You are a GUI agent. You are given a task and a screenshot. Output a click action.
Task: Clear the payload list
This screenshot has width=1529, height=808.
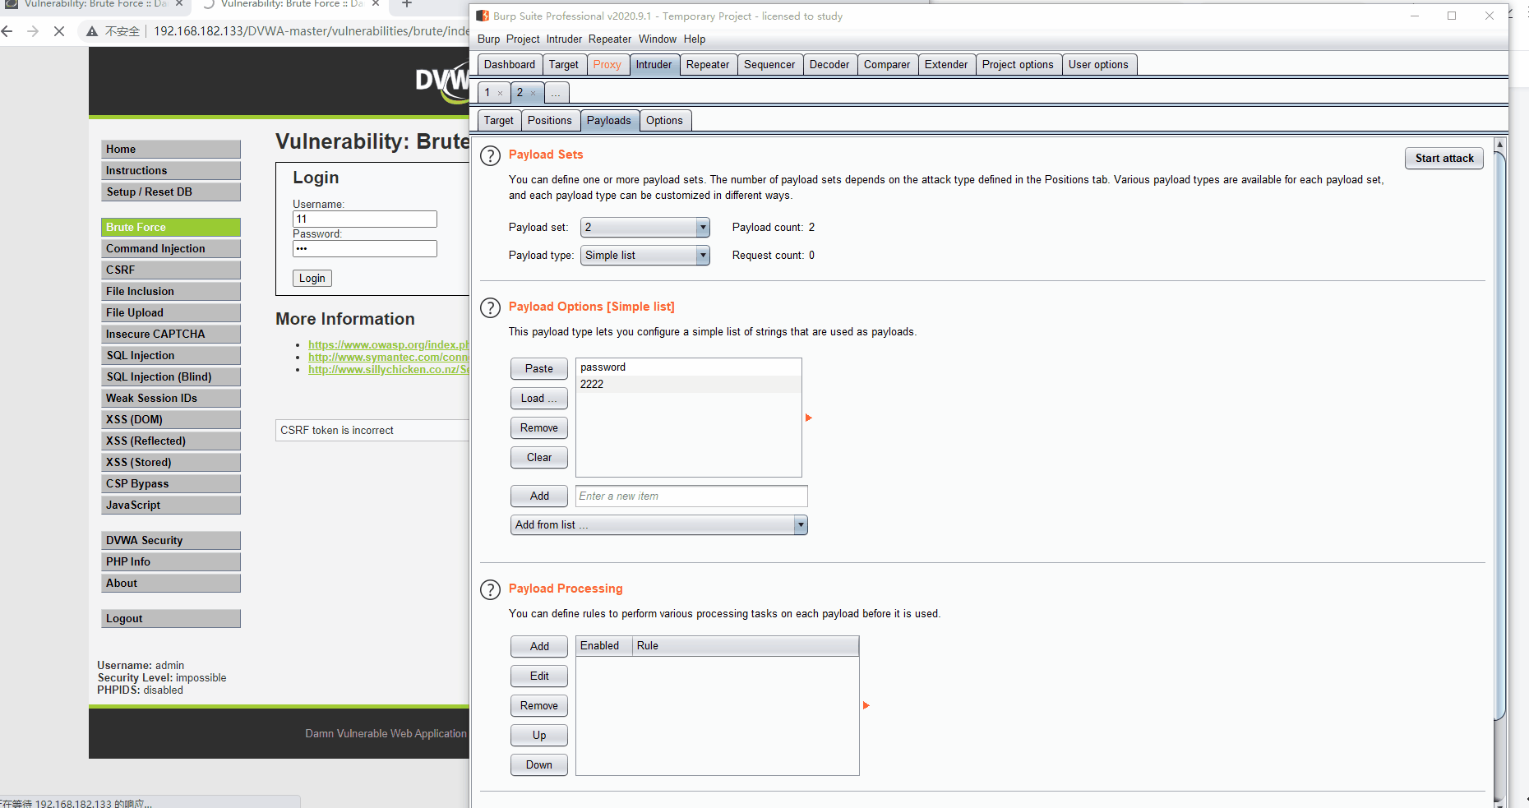point(539,458)
